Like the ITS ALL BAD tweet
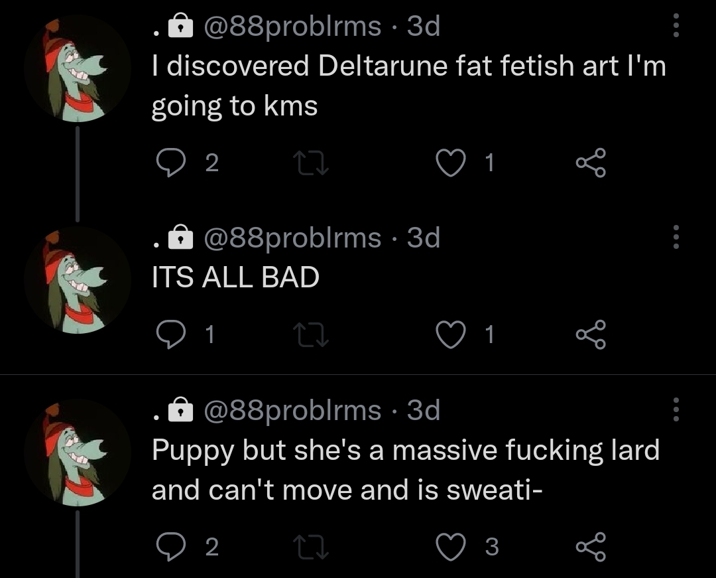The image size is (716, 578). click(x=451, y=335)
